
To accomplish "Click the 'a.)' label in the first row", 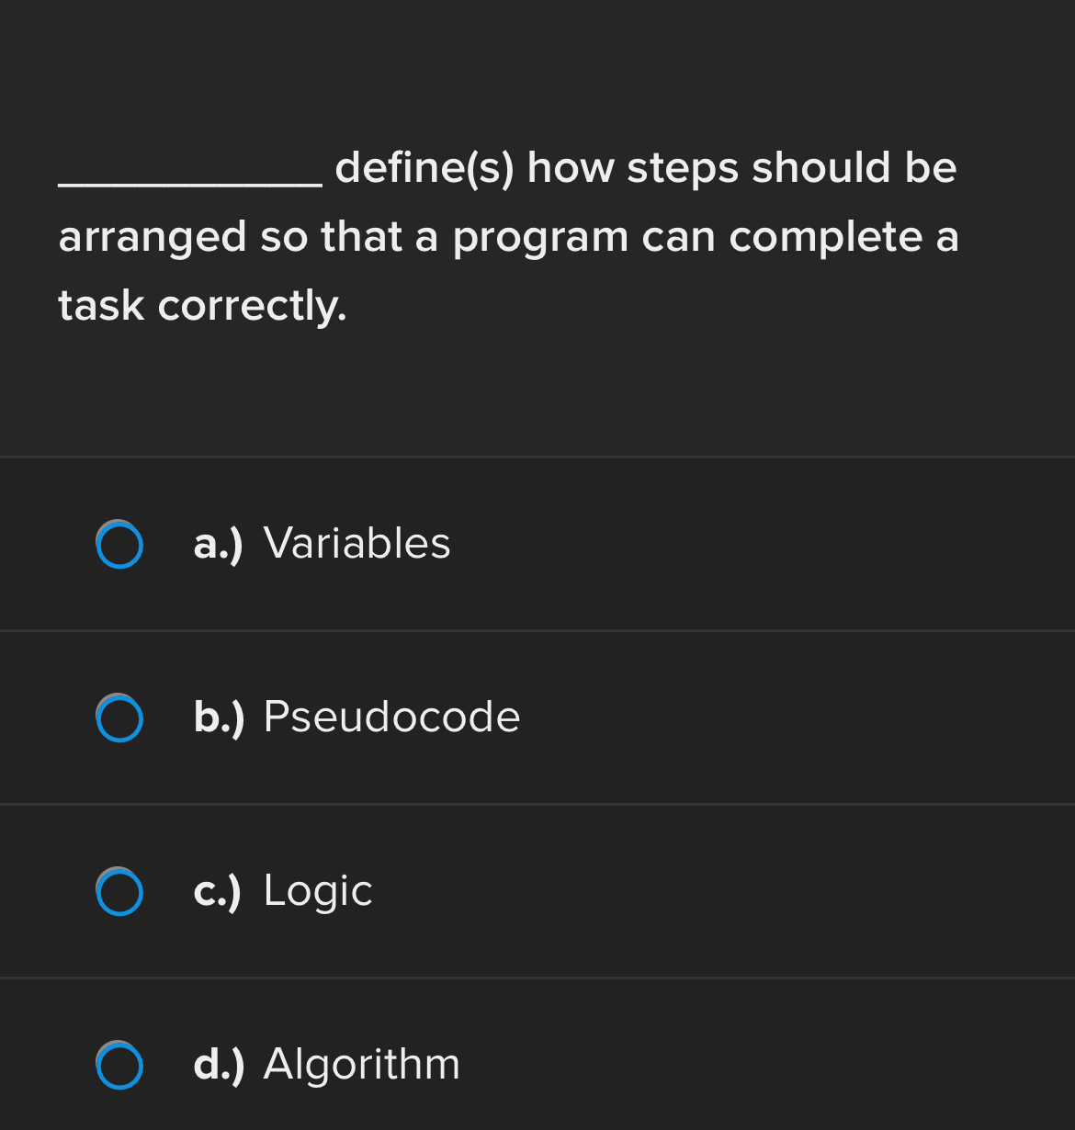I will click(219, 544).
